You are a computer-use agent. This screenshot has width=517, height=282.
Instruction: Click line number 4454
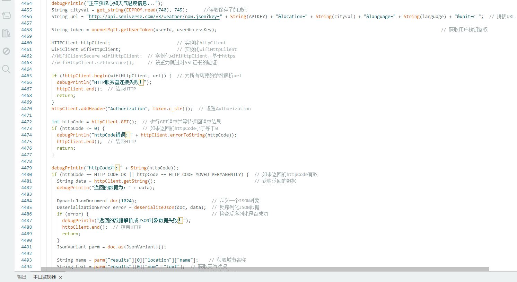pyautogui.click(x=26, y=3)
